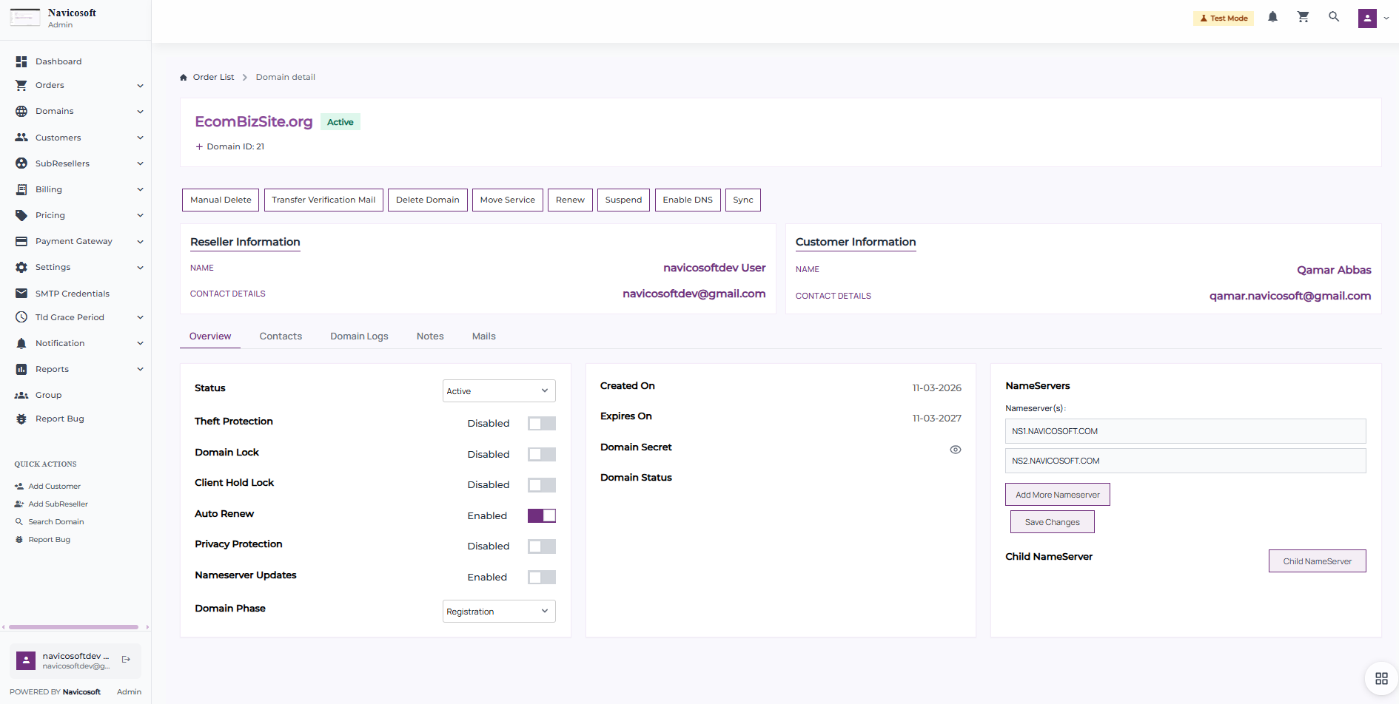
Task: Expand the Customers menu chevron
Action: [140, 138]
